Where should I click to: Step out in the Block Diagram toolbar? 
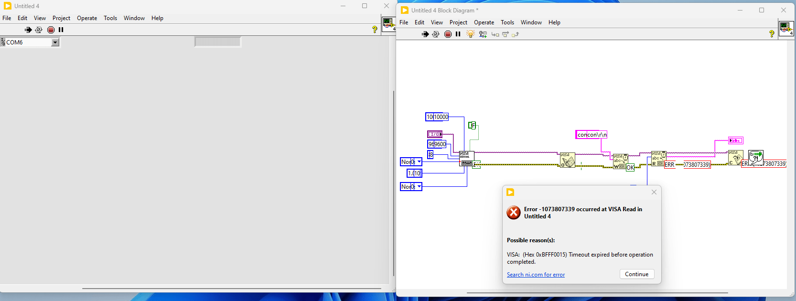pyautogui.click(x=515, y=34)
